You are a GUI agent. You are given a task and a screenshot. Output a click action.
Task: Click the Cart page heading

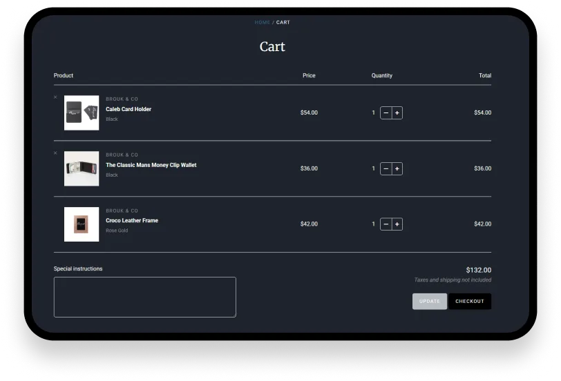point(272,46)
